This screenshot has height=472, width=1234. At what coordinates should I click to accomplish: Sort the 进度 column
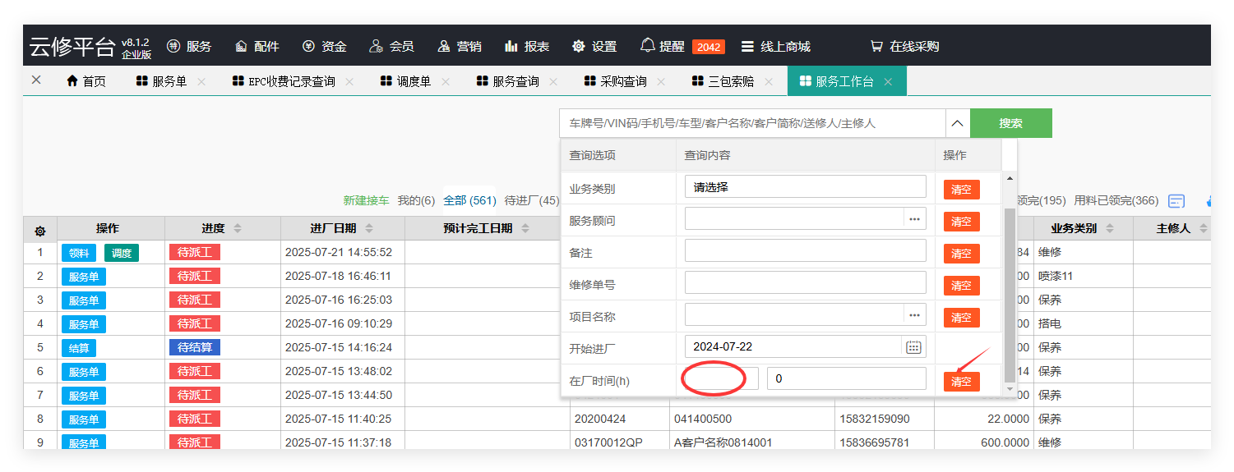click(x=238, y=228)
